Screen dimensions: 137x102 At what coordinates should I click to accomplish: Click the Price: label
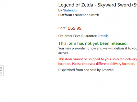coord(62,28)
